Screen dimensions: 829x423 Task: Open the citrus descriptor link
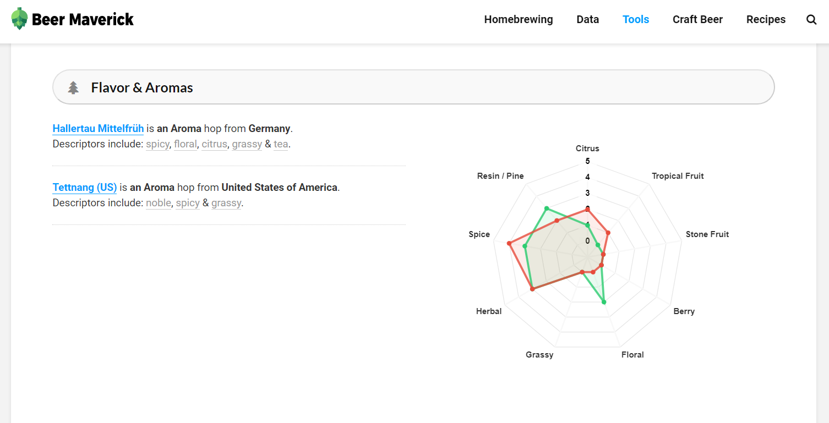(214, 144)
